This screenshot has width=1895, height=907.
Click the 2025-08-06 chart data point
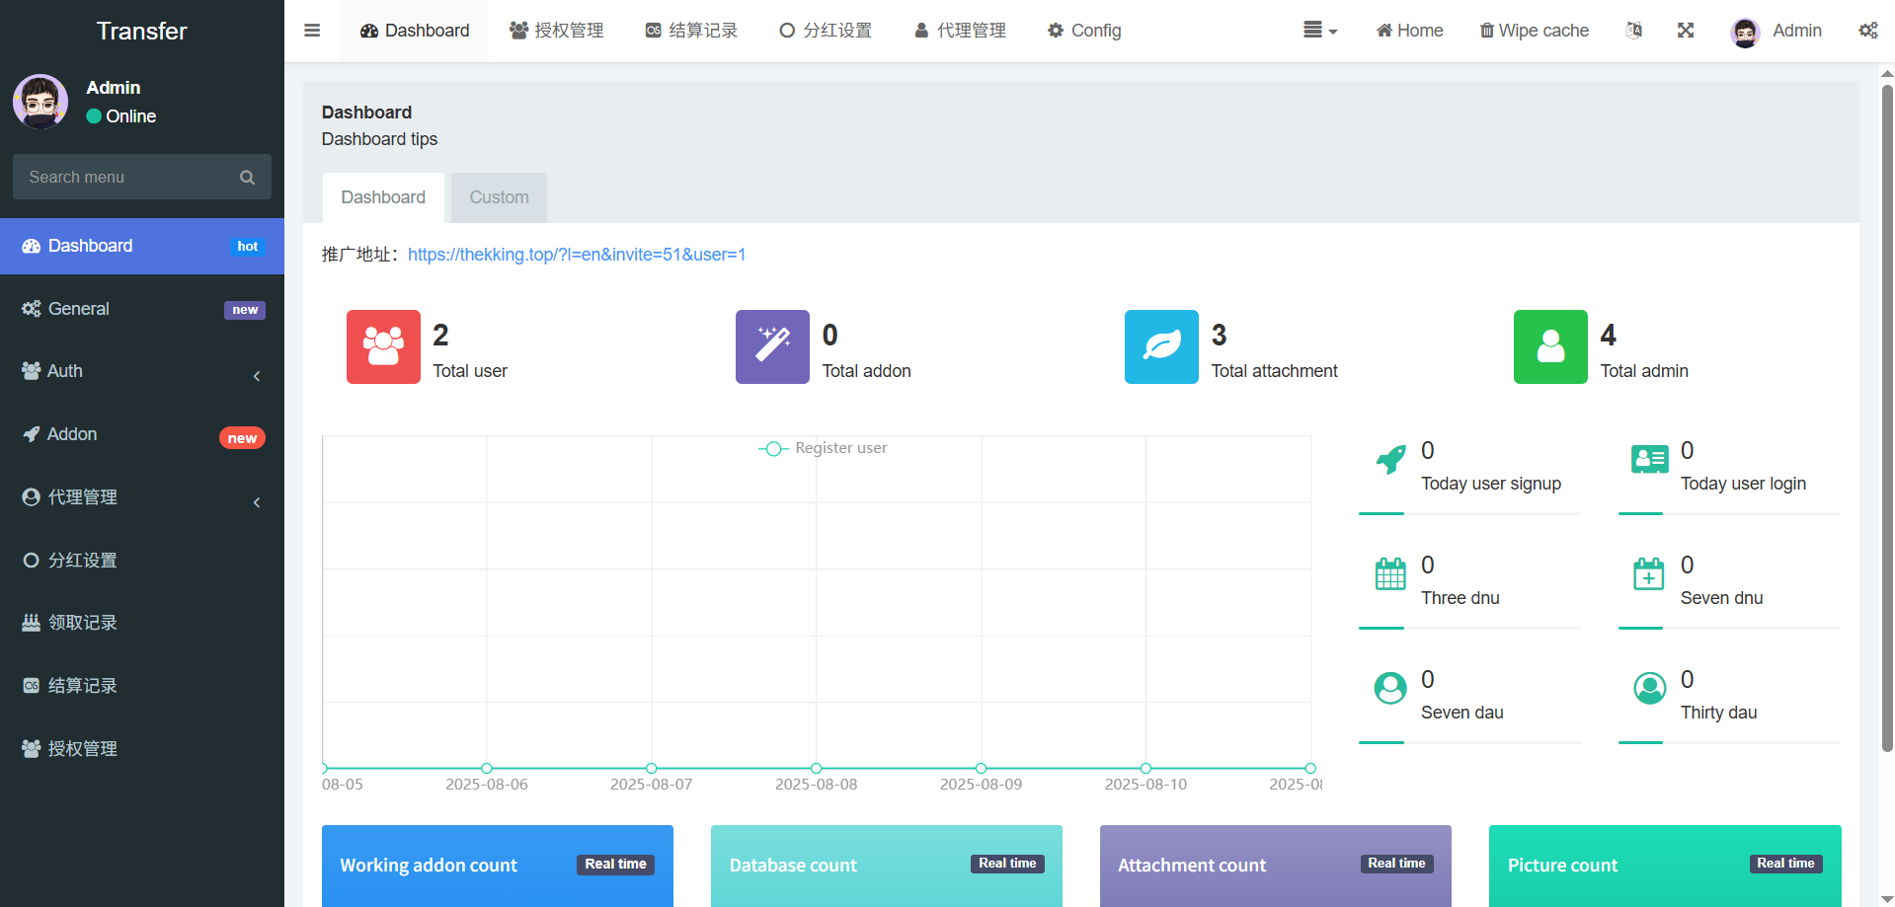coord(487,768)
